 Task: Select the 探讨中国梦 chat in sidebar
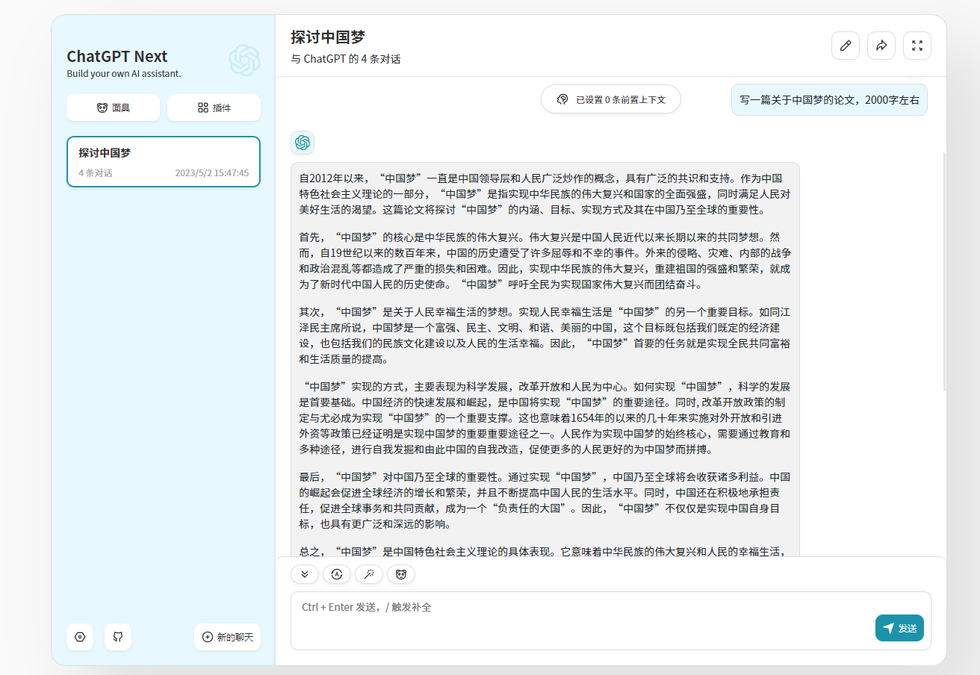[x=164, y=162]
